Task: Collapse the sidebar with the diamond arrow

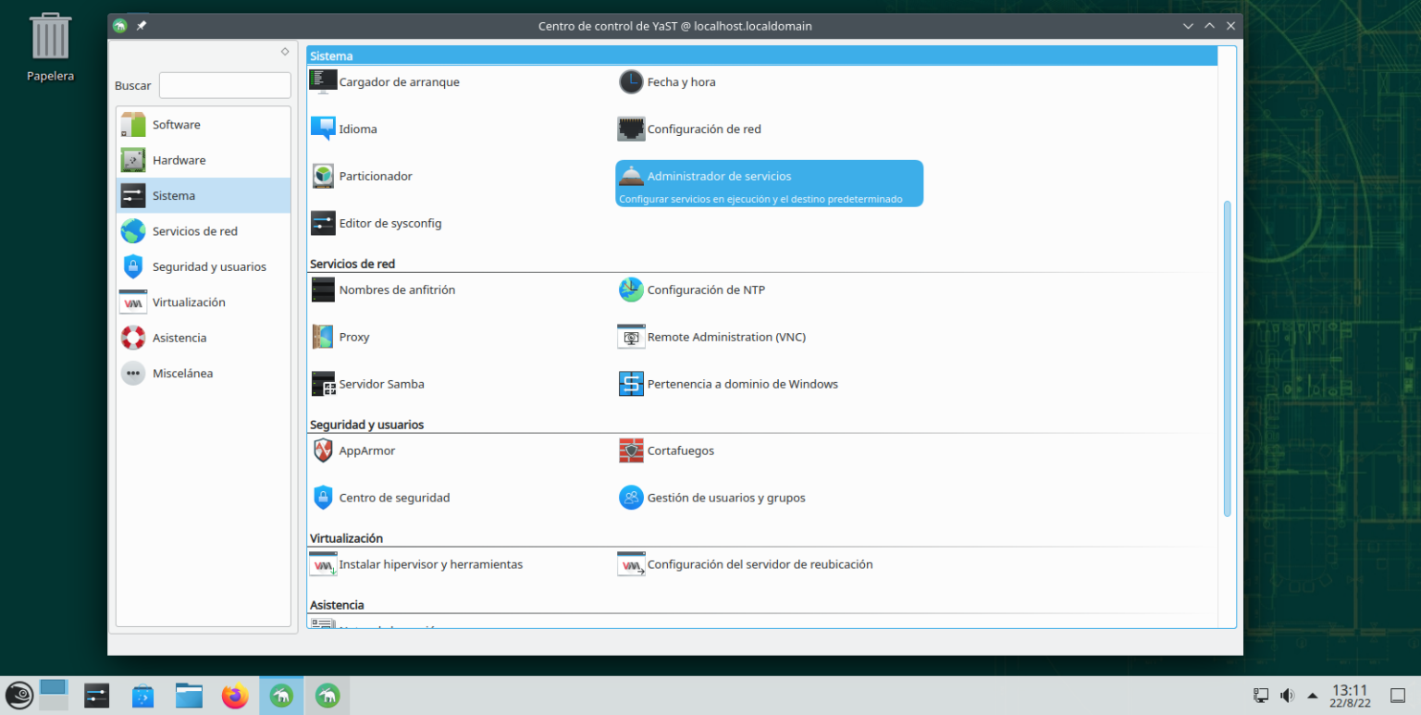Action: (x=284, y=53)
